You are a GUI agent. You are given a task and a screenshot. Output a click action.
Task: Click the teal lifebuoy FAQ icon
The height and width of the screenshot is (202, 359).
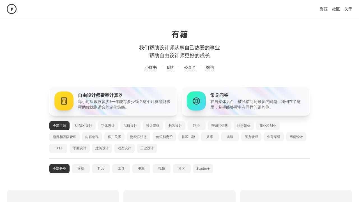[196, 101]
